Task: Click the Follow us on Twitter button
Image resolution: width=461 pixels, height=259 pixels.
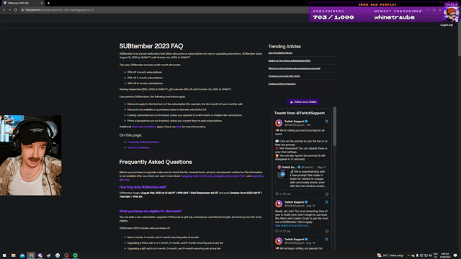Action: click(303, 102)
